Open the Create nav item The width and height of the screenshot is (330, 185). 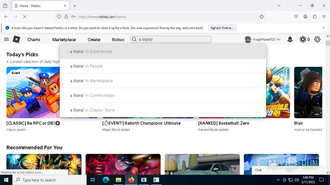(94, 40)
